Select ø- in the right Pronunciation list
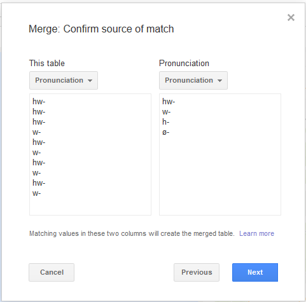The width and height of the screenshot is (306, 302). [166, 132]
